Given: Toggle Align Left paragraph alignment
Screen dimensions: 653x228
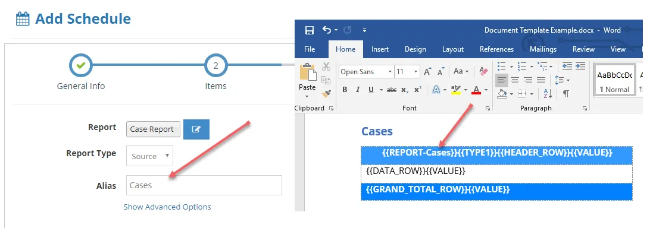Looking at the screenshot, I should click(502, 80).
